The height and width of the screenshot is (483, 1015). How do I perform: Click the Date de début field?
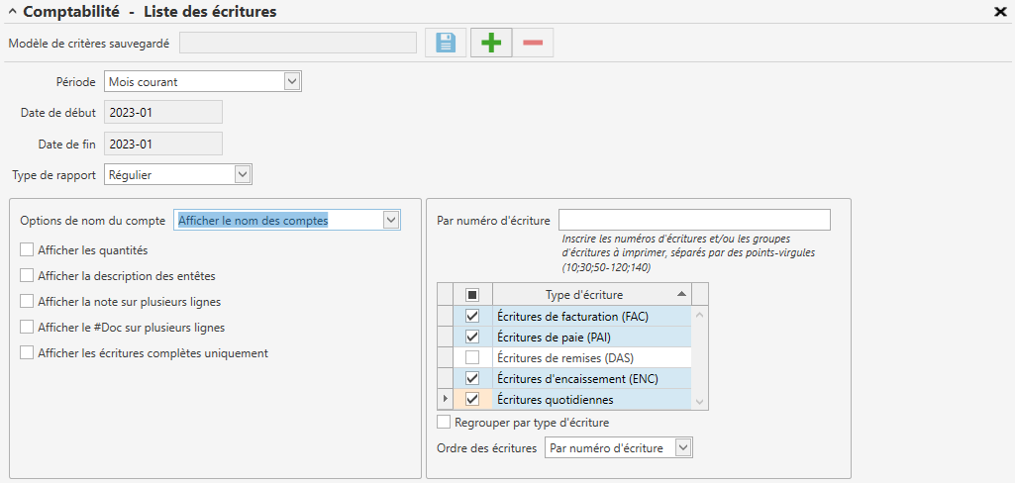[163, 112]
